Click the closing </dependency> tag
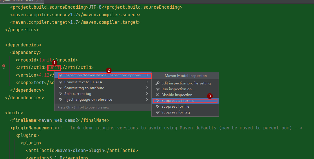 [27, 90]
